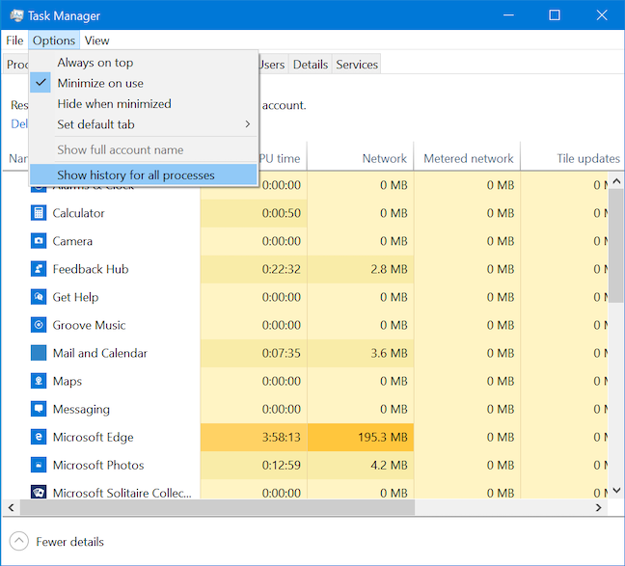The image size is (625, 566).
Task: Click the Microsoft Photos app icon
Action: click(x=39, y=465)
